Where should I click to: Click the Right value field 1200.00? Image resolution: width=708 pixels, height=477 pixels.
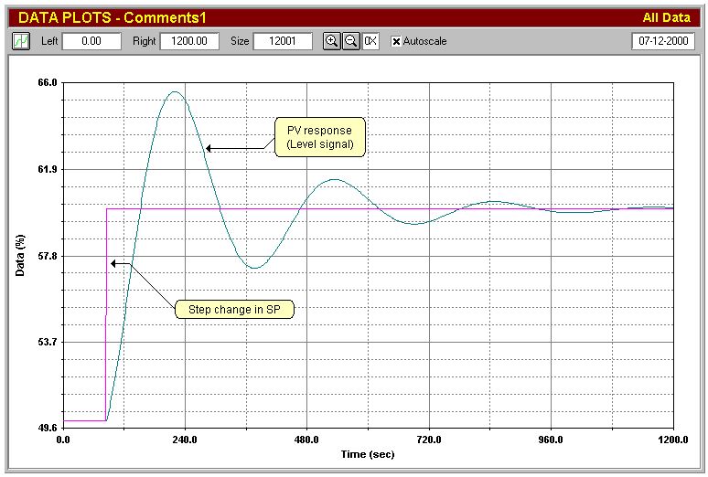[189, 41]
